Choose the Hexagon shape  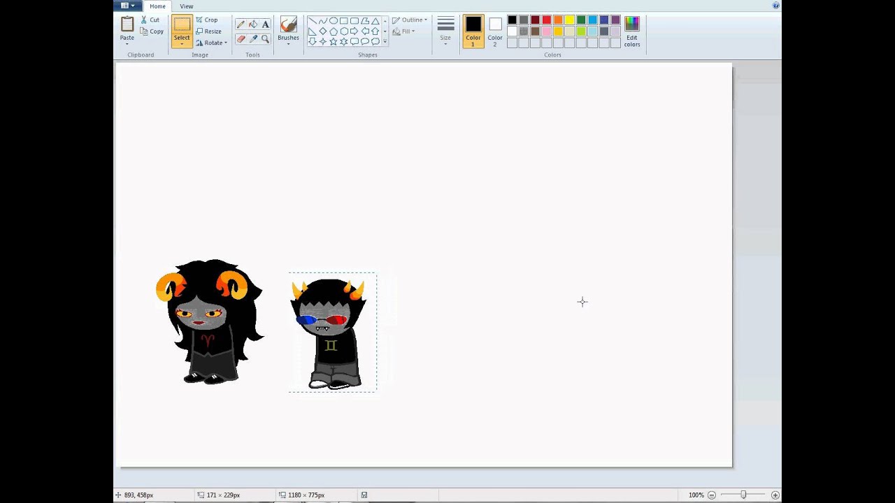[x=344, y=31]
